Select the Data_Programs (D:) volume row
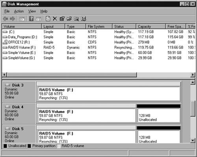This screenshot has height=157, width=197. 99,37
